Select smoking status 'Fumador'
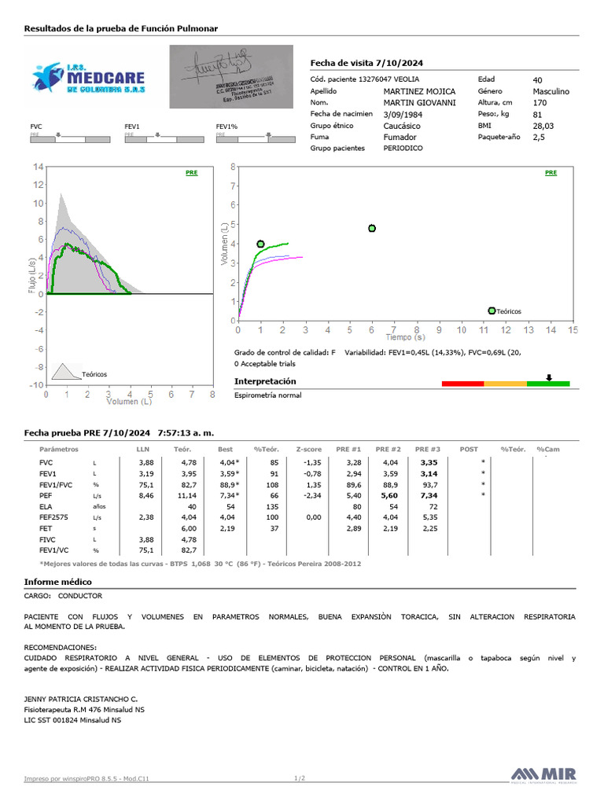 click(400, 137)
